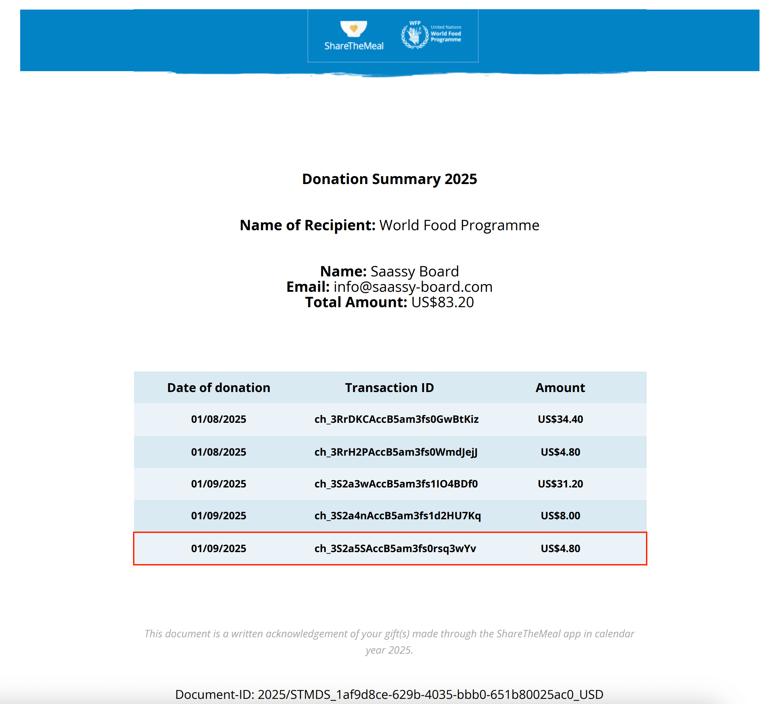Select transaction ch_3S2a4nAccB5am3fs1d2HU7Kq
Screen dimensions: 779x704
[398, 516]
